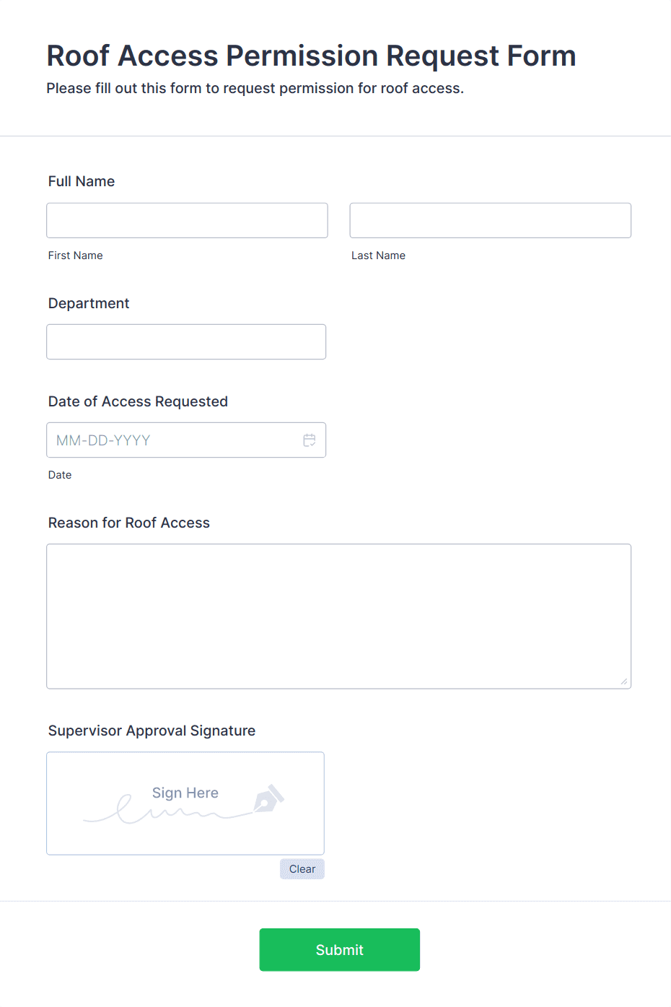671x1007 pixels.
Task: Click the Reason for Roof Access heading
Action: click(x=128, y=523)
